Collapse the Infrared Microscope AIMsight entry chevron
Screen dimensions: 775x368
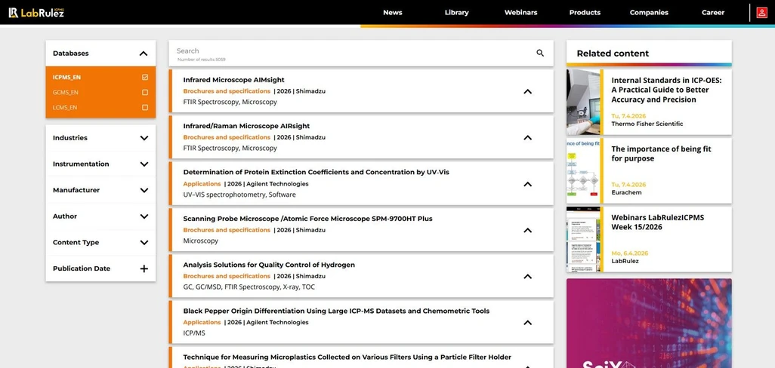[527, 91]
